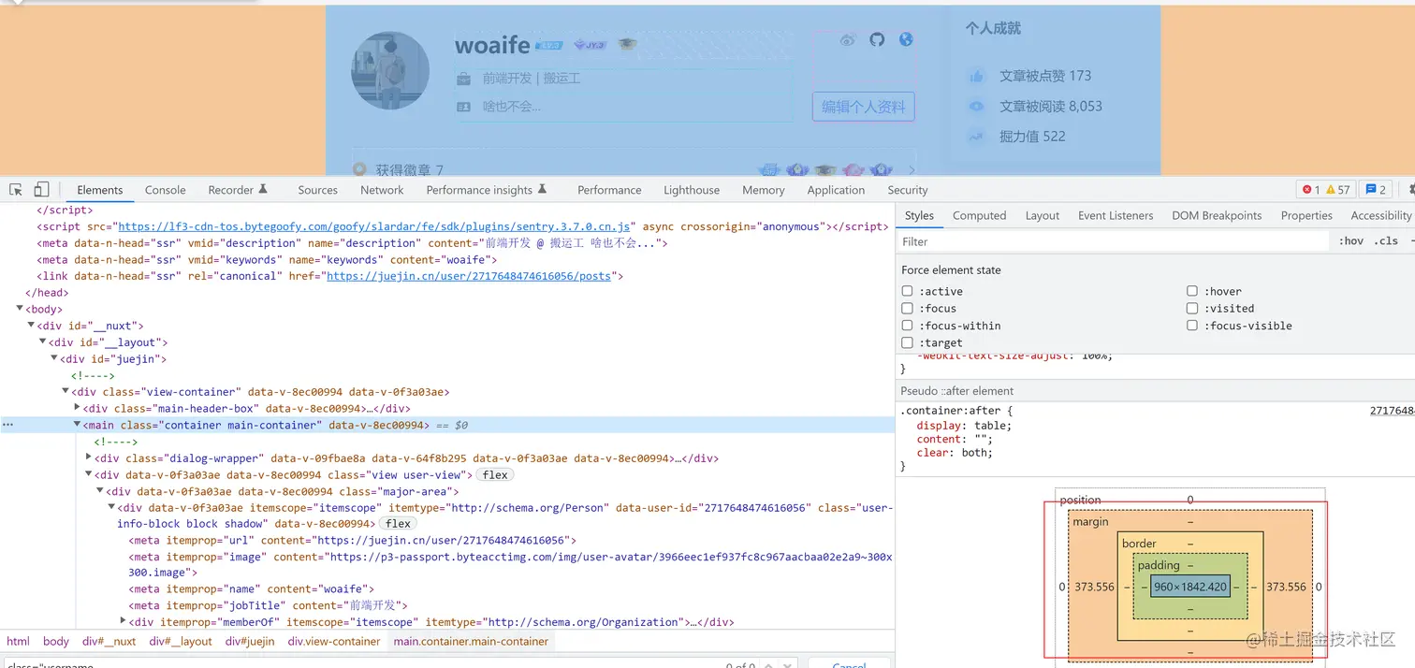The height and width of the screenshot is (668, 1415).
Task: Open the issues badge showing 2
Action: point(1376,190)
